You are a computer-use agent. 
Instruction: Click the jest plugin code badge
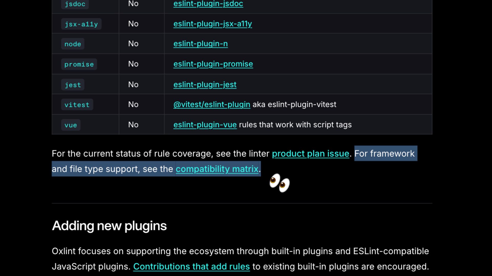tap(73, 85)
